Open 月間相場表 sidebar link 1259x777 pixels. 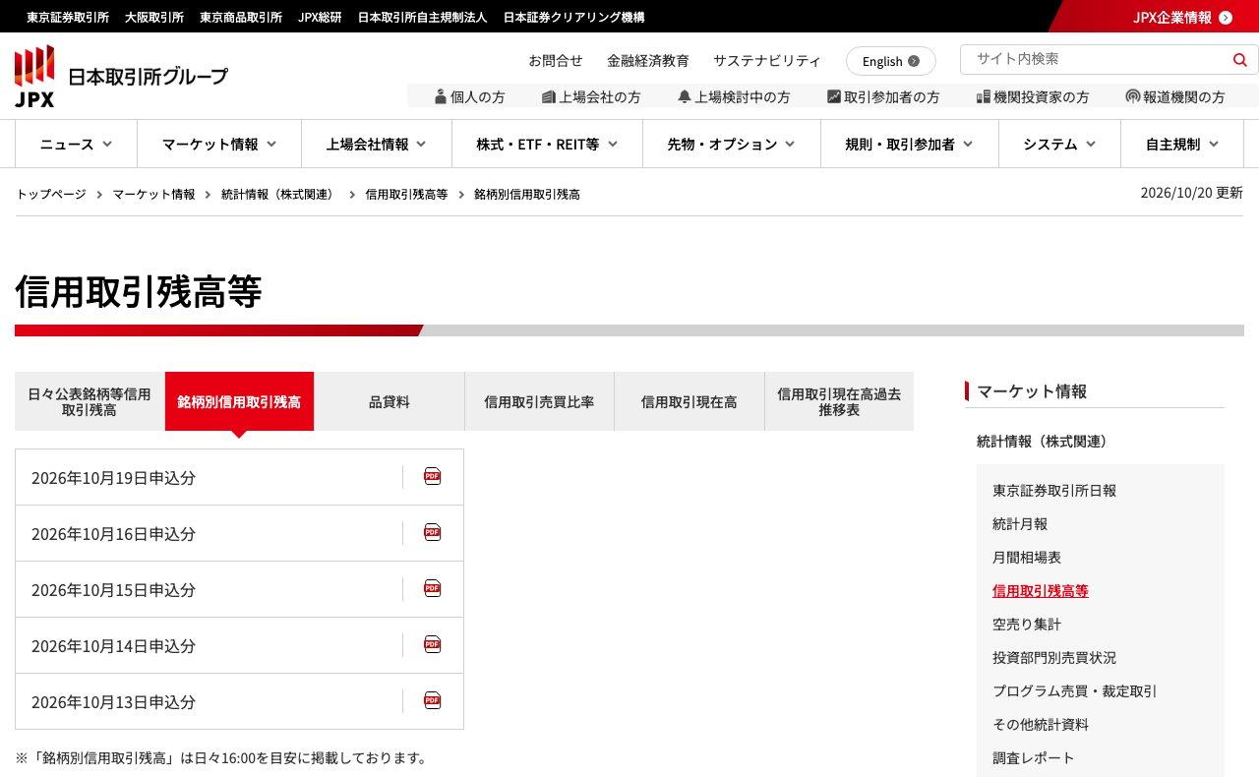tap(1027, 558)
